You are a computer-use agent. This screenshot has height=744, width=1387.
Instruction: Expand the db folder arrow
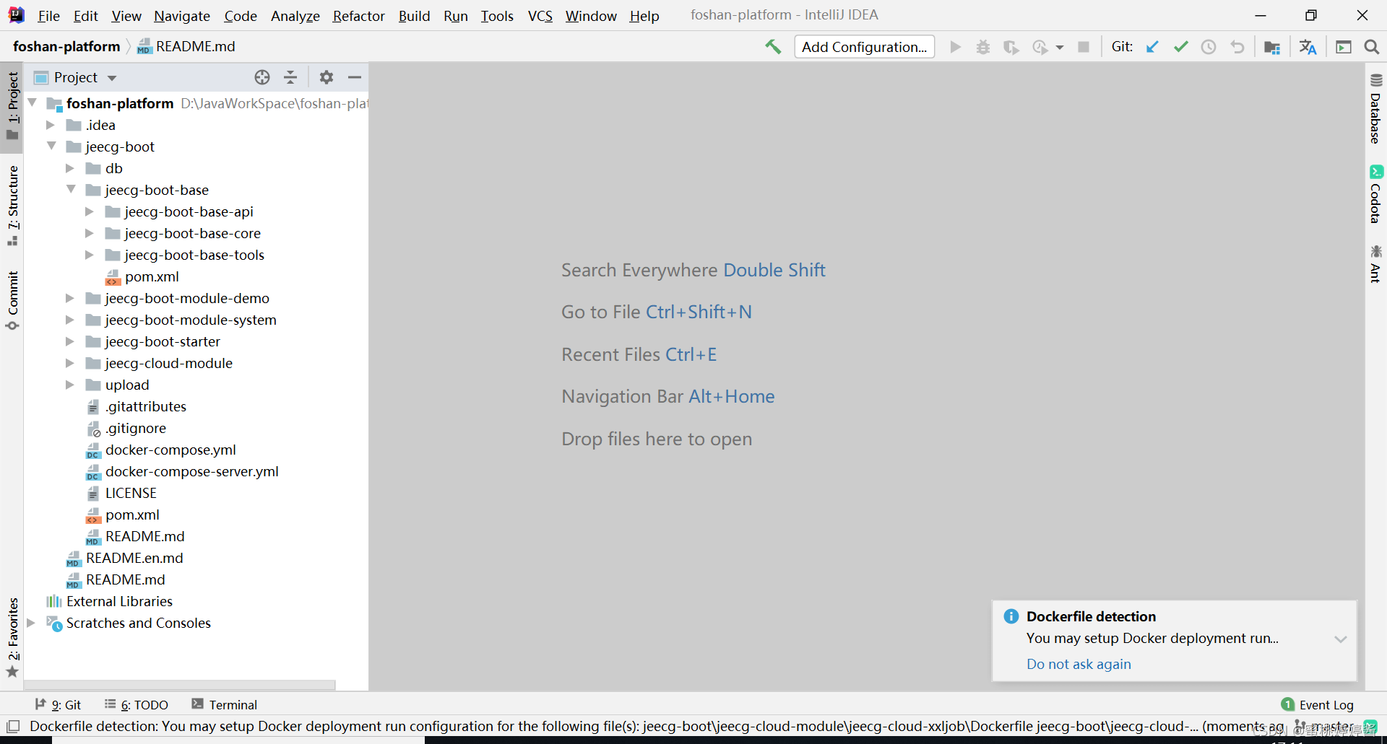click(x=70, y=168)
